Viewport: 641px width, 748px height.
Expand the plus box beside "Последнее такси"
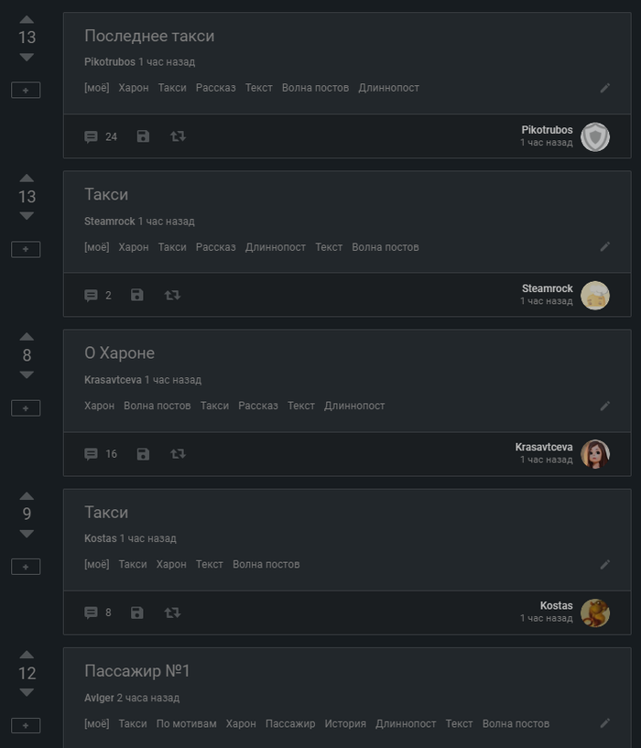coord(26,90)
